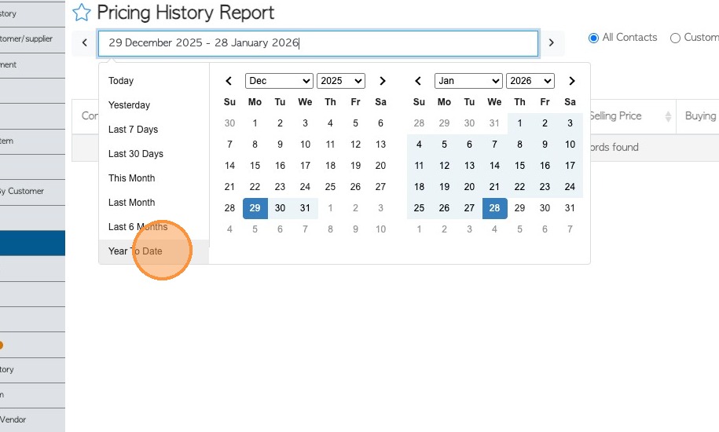Pick 10 in the January calendar

point(570,145)
